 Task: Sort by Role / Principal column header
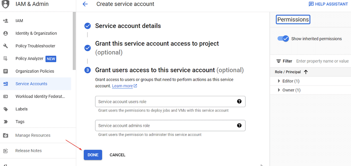click(x=288, y=72)
